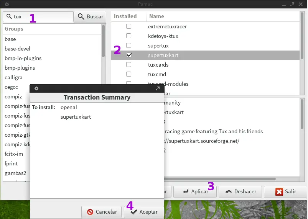Viewport: 308px width, 219px height.
Task: Click the undo arrow icon on Deshacer
Action: pos(229,192)
